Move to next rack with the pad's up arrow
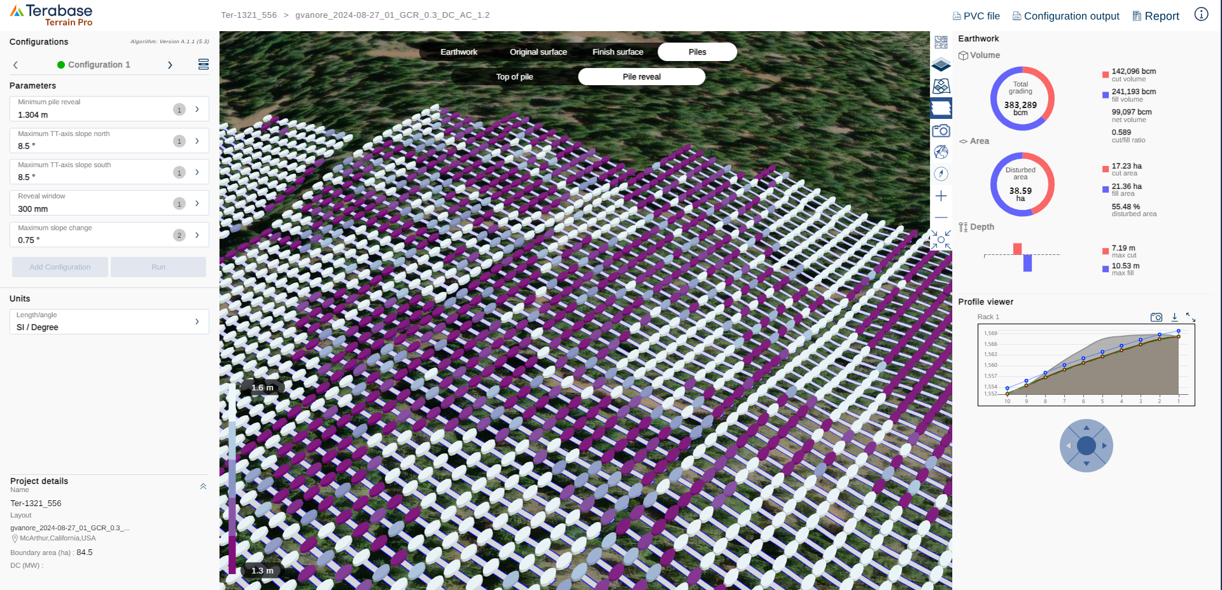 coord(1086,428)
